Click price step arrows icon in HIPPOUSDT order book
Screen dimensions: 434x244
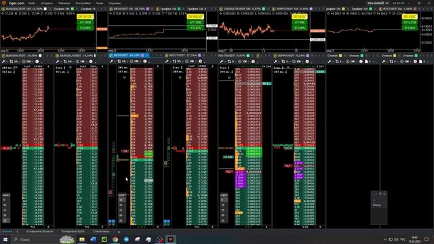coord(283,62)
